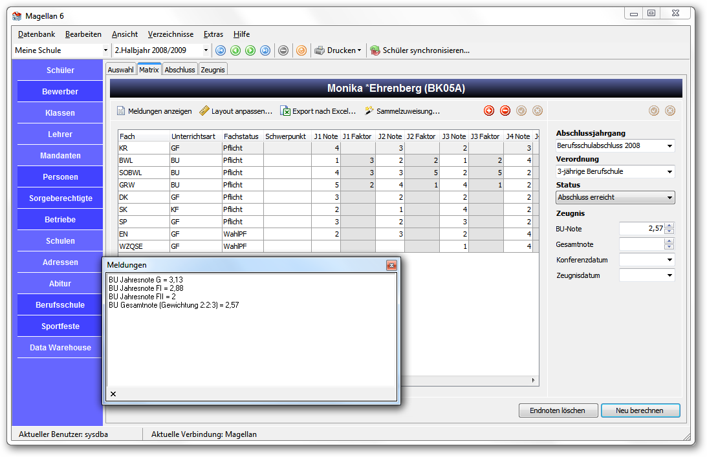Go to first record navigation icon
Image resolution: width=707 pixels, height=457 pixels.
[x=221, y=50]
